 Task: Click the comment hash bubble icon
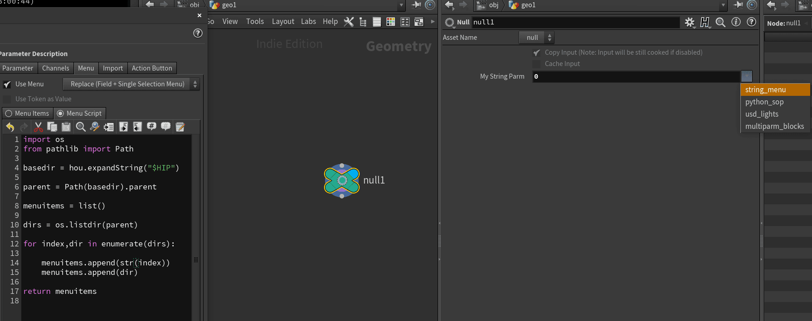click(x=151, y=127)
